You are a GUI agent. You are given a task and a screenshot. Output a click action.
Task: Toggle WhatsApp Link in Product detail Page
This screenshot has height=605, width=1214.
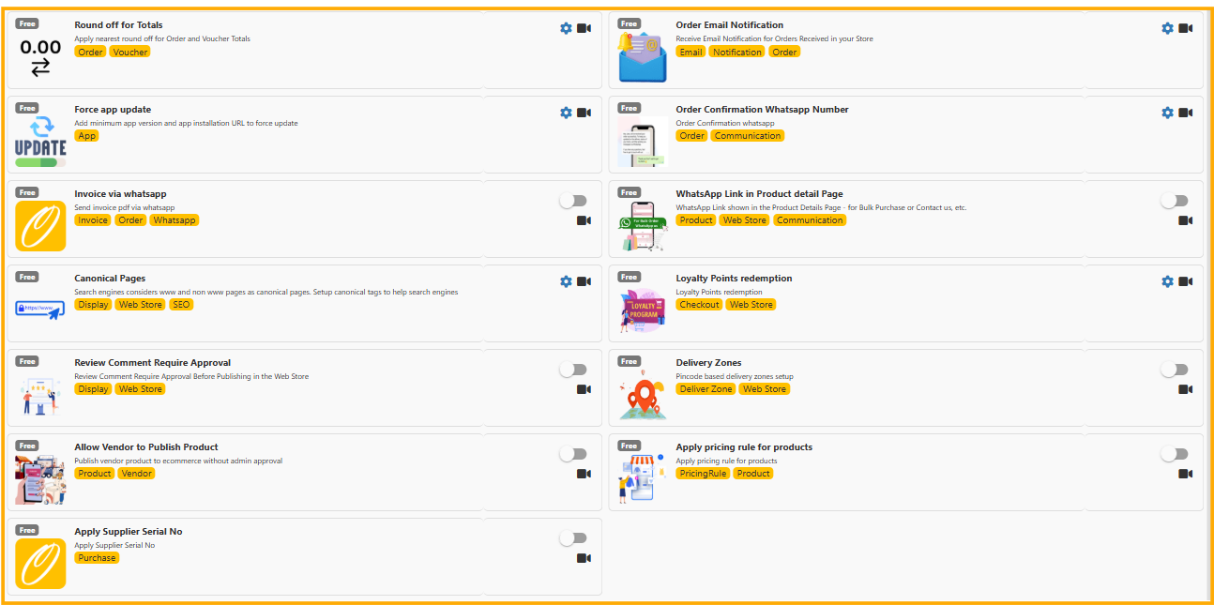[1175, 200]
